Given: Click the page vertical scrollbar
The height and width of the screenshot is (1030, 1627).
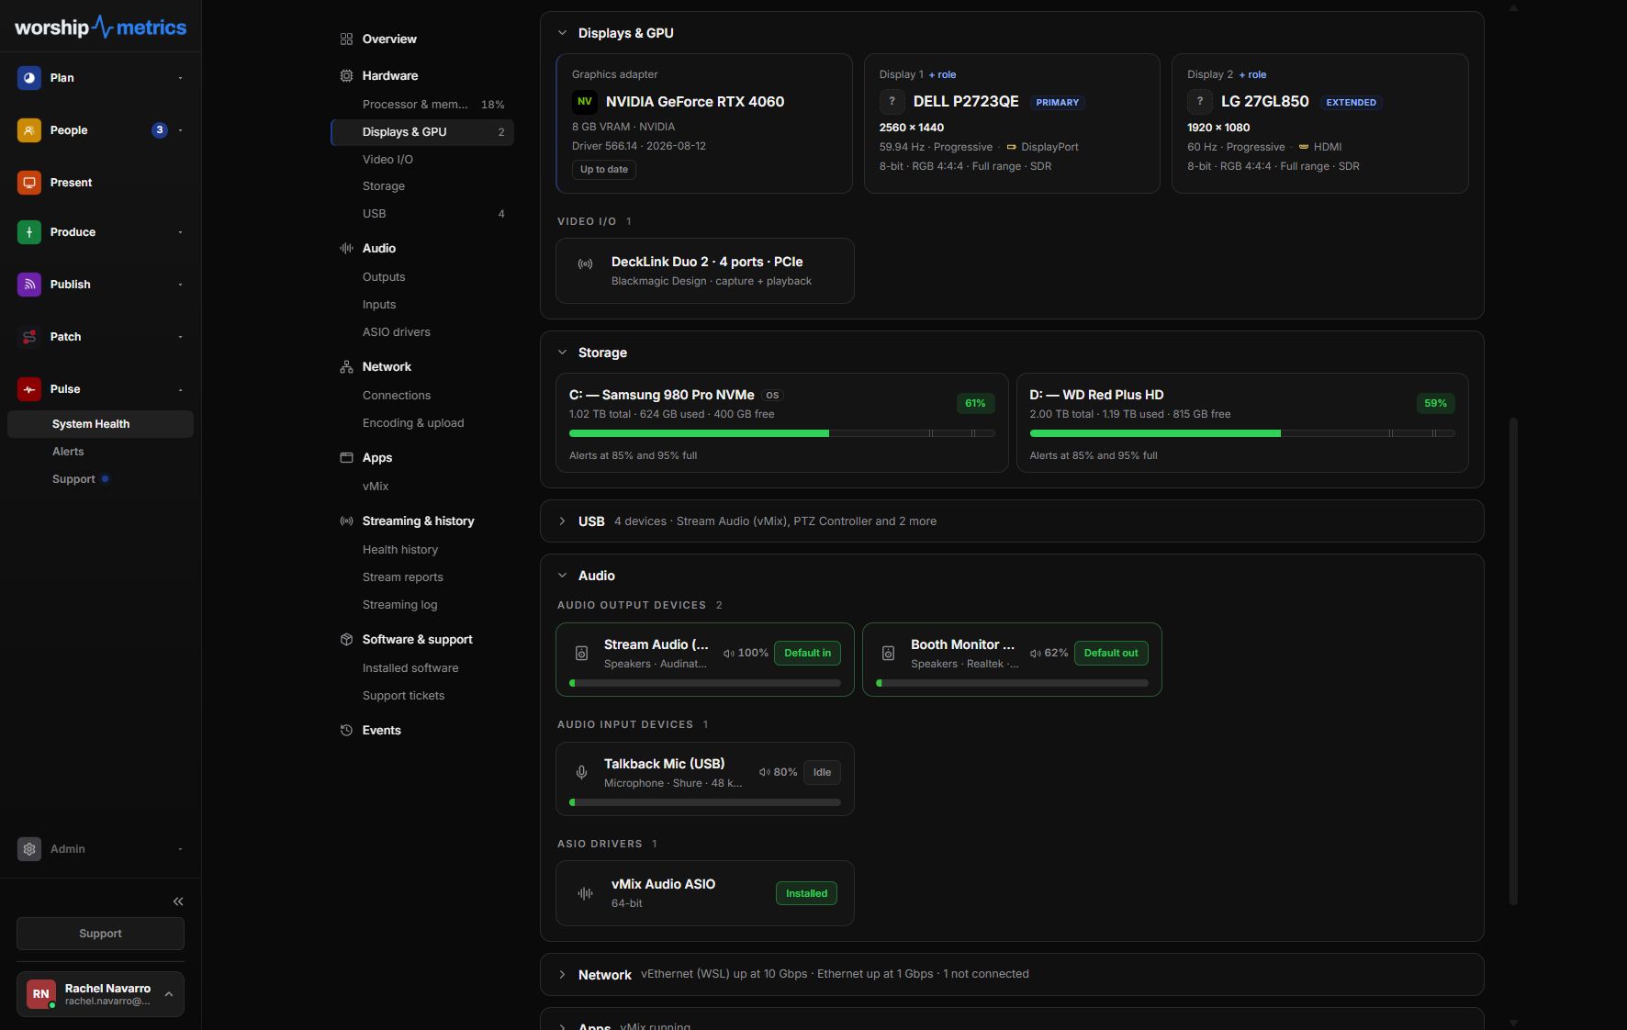Looking at the screenshot, I should [x=1513, y=661].
